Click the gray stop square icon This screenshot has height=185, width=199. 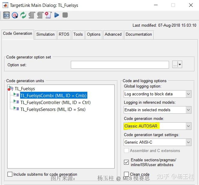(65, 15)
